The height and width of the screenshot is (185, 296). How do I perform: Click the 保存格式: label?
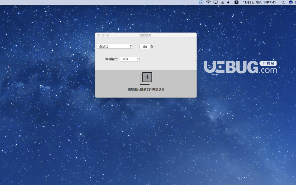coord(111,59)
